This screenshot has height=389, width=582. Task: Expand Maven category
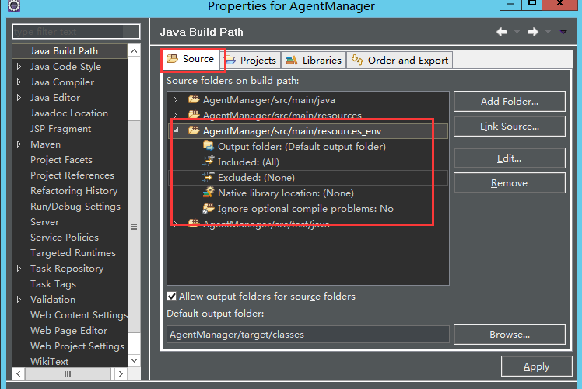tap(19, 144)
